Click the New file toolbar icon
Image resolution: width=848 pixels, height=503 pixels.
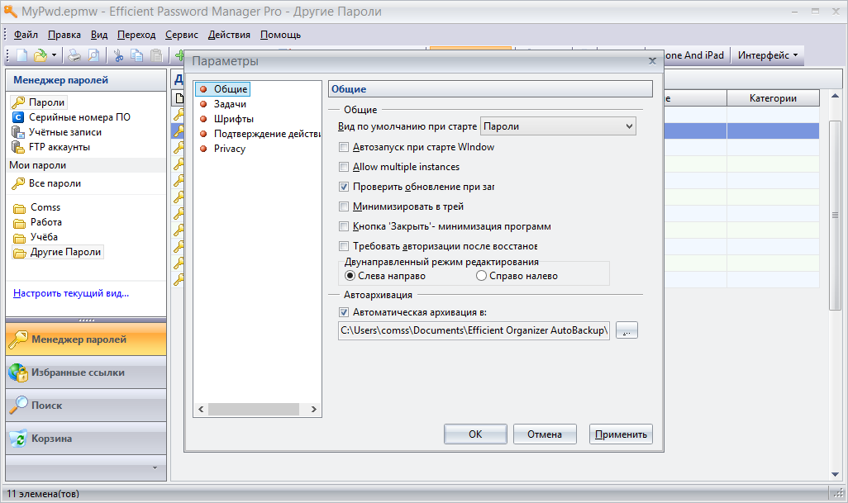click(21, 55)
